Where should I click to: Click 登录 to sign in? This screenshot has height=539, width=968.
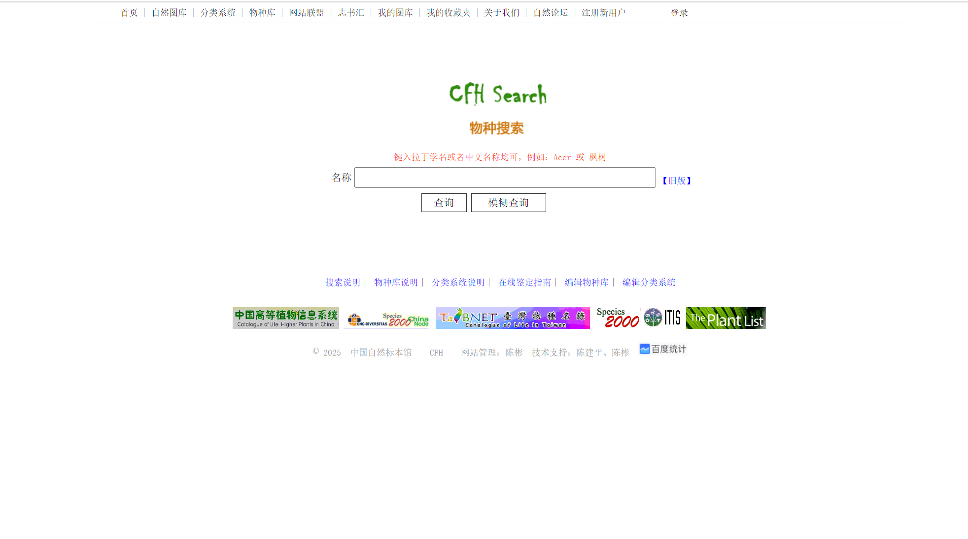click(x=679, y=12)
